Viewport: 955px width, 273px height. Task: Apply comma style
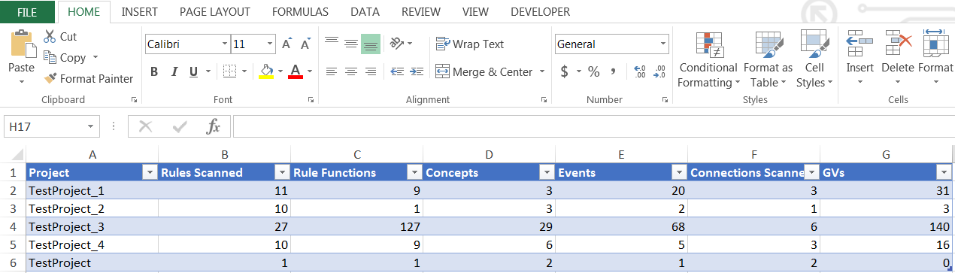pos(613,72)
